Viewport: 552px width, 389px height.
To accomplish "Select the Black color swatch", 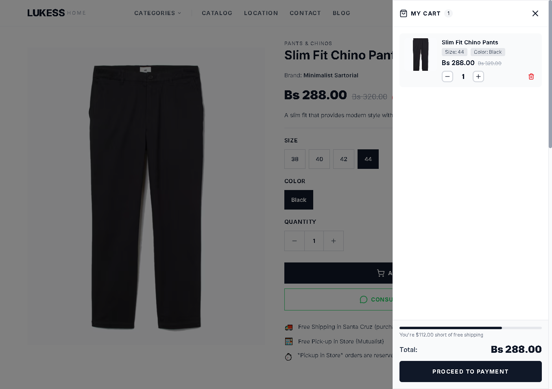I will pos(299,200).
